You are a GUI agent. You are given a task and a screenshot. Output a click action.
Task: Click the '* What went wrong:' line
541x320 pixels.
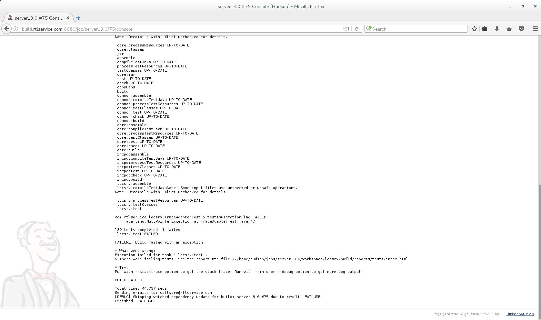click(x=135, y=251)
